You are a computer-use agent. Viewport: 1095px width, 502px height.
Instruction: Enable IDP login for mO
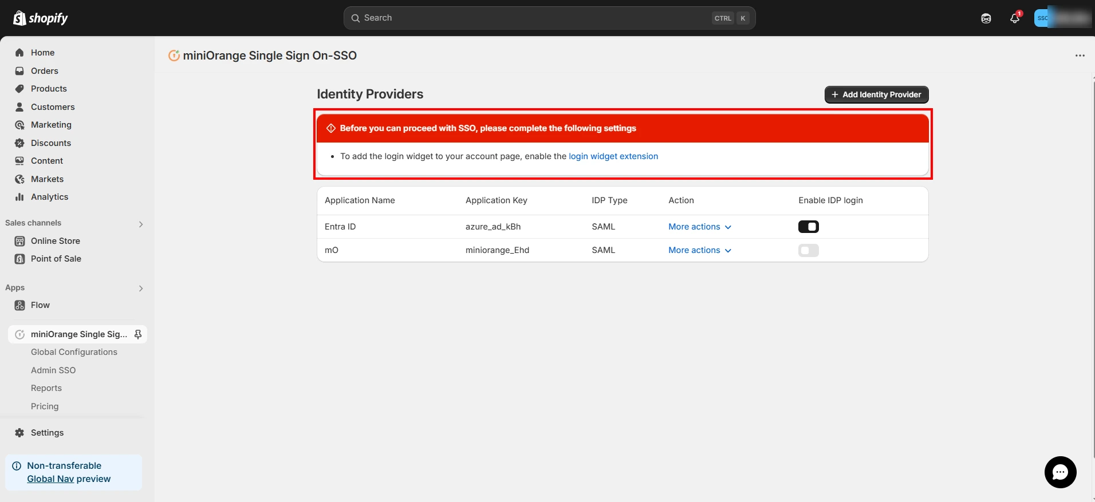point(809,250)
